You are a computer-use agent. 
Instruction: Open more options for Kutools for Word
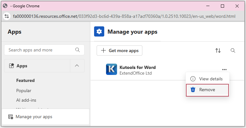[x=224, y=70]
